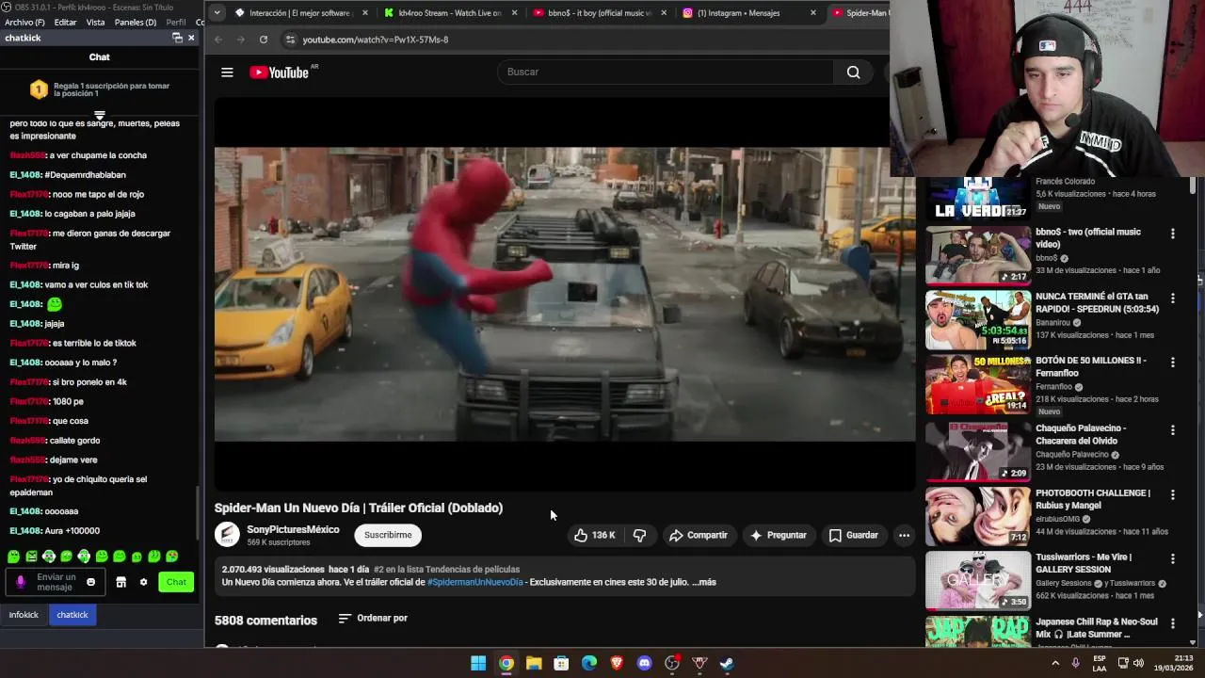This screenshot has height=678, width=1205.
Task: Click inside the YouTube Buscar search field
Action: pyautogui.click(x=665, y=73)
